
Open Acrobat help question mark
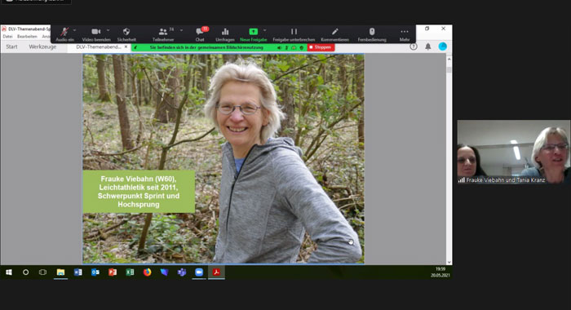click(x=414, y=46)
